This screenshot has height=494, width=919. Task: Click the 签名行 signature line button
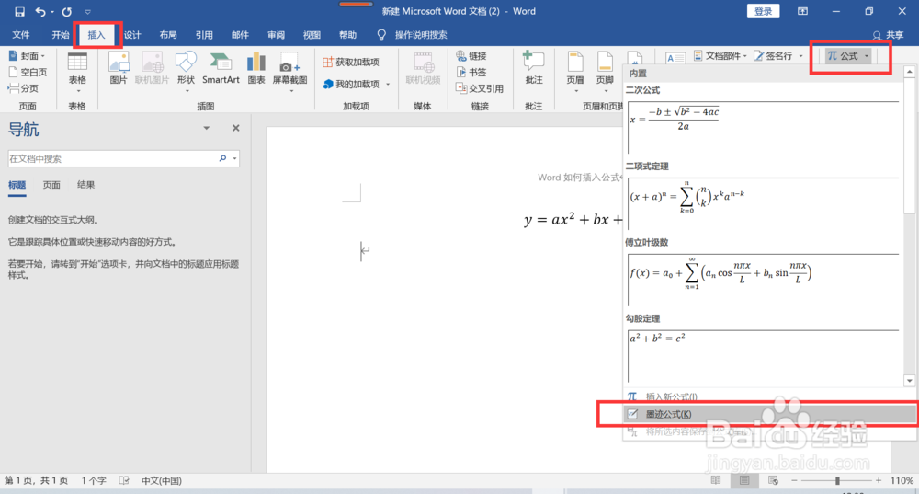[773, 56]
